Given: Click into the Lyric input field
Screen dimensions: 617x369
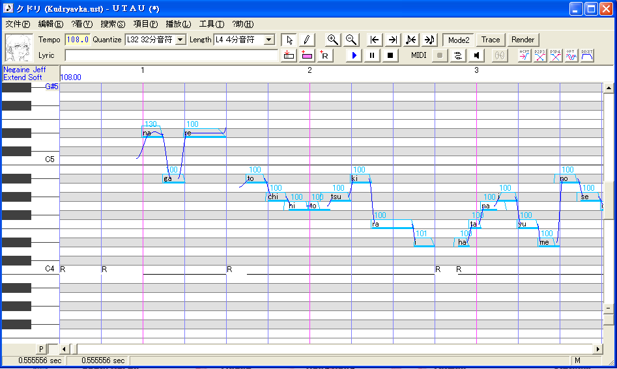Looking at the screenshot, I should (x=171, y=55).
